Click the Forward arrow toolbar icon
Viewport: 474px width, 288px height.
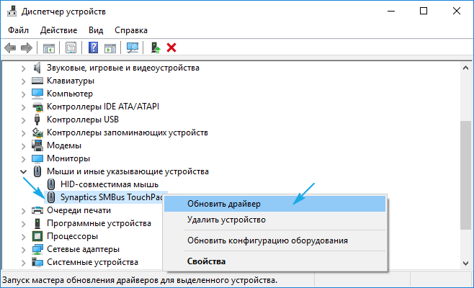pyautogui.click(x=27, y=48)
